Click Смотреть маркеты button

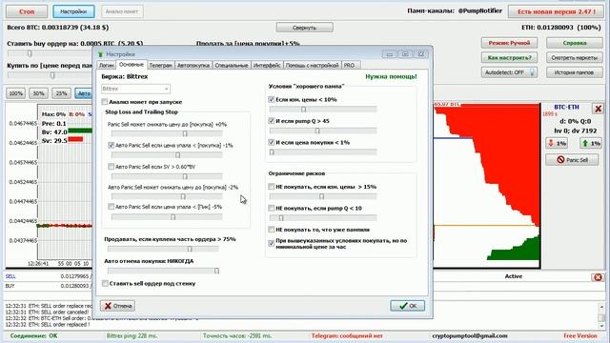coord(574,57)
